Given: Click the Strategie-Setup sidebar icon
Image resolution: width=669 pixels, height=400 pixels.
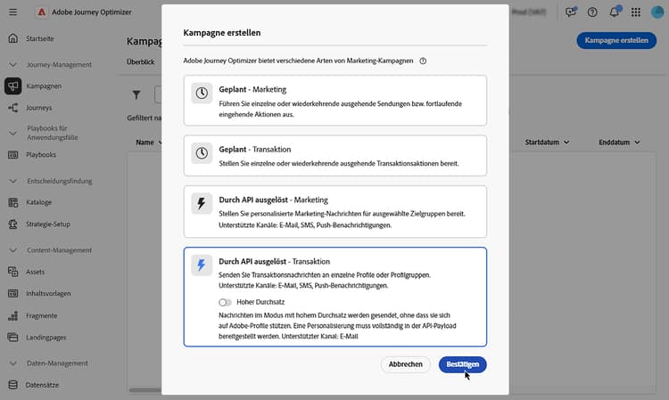Looking at the screenshot, I should 13,224.
